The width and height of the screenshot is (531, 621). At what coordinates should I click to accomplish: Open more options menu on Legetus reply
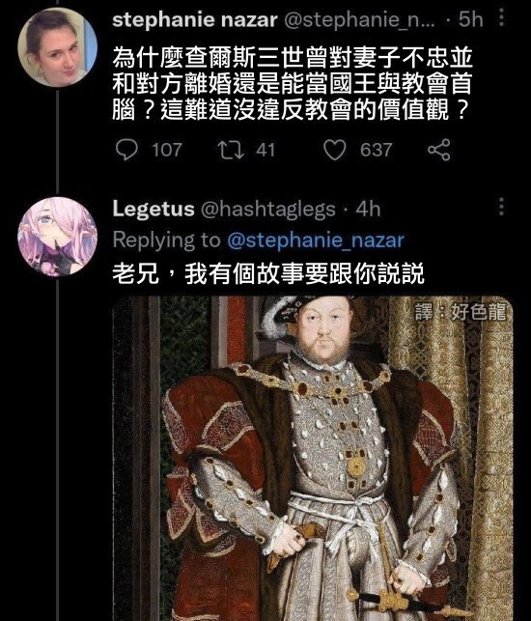pos(501,207)
